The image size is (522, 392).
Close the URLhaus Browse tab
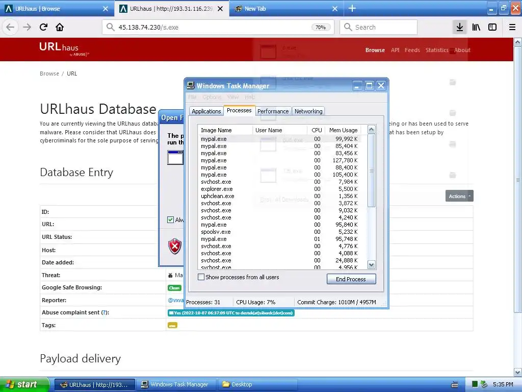(x=105, y=9)
